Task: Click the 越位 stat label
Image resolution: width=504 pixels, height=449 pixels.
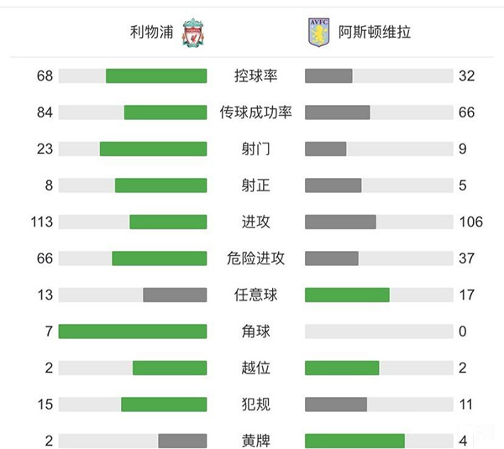Action: (255, 368)
